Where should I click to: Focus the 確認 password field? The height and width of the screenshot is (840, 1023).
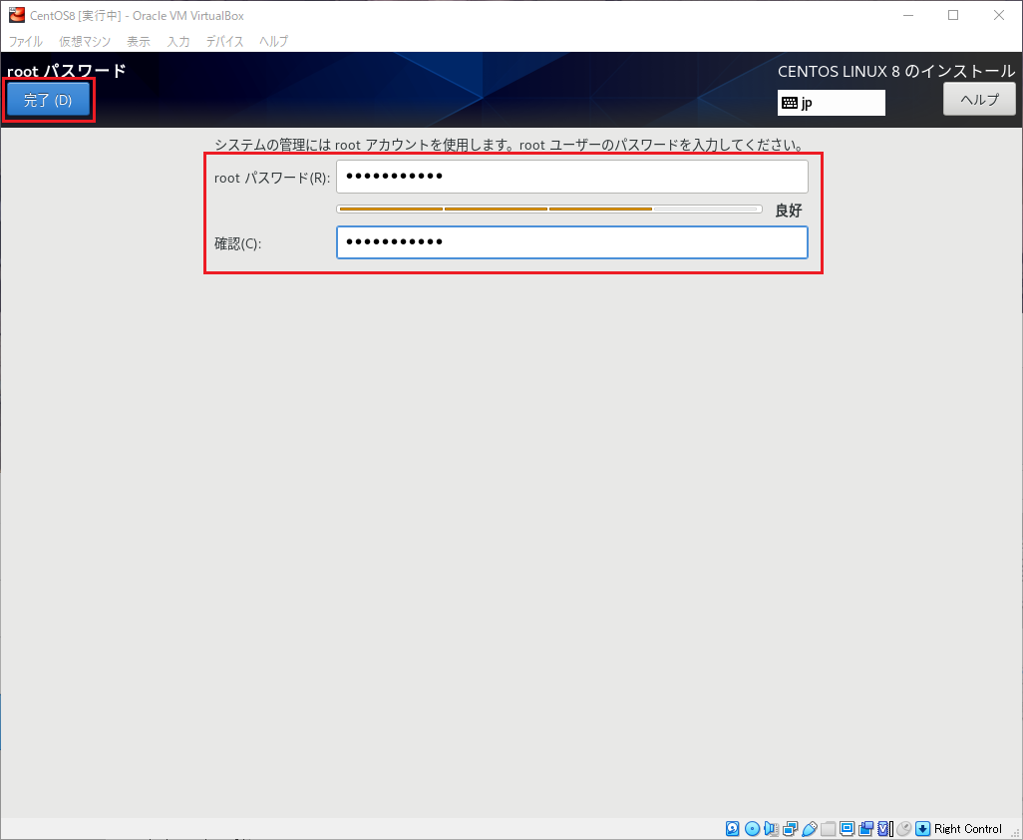[572, 242]
